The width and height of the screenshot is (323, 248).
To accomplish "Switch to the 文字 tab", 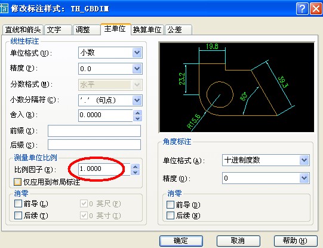I will (x=58, y=30).
